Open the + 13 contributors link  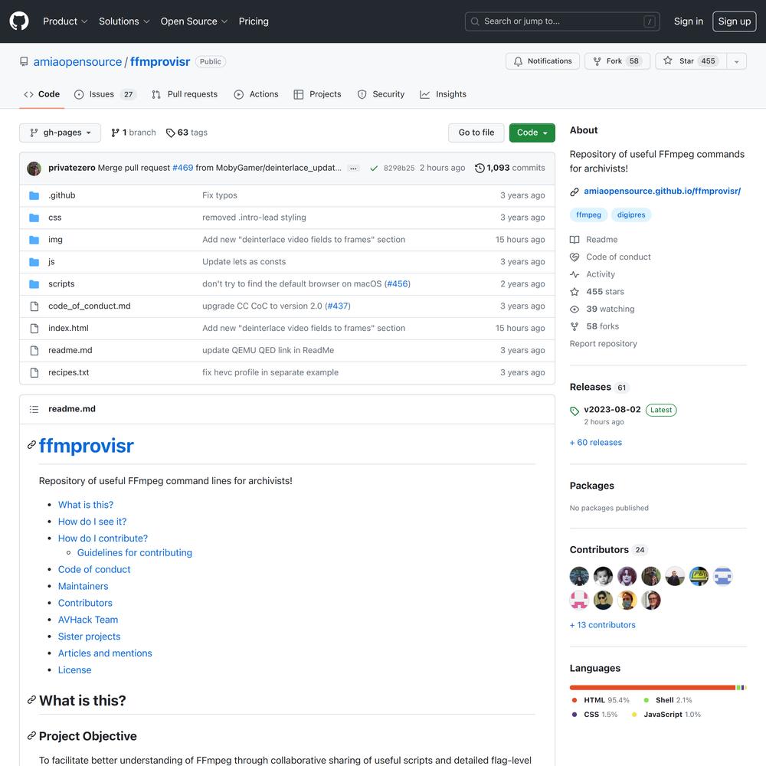point(602,625)
